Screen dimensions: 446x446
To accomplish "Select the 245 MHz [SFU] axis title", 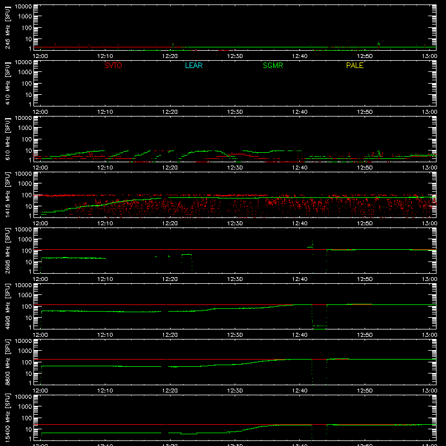I will 8,28.
